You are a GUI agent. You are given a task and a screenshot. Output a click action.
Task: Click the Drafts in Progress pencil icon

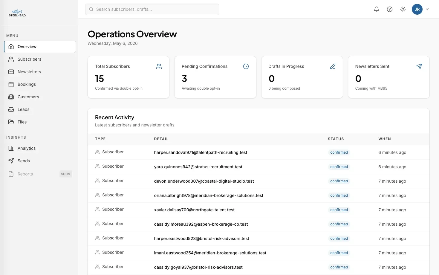333,66
